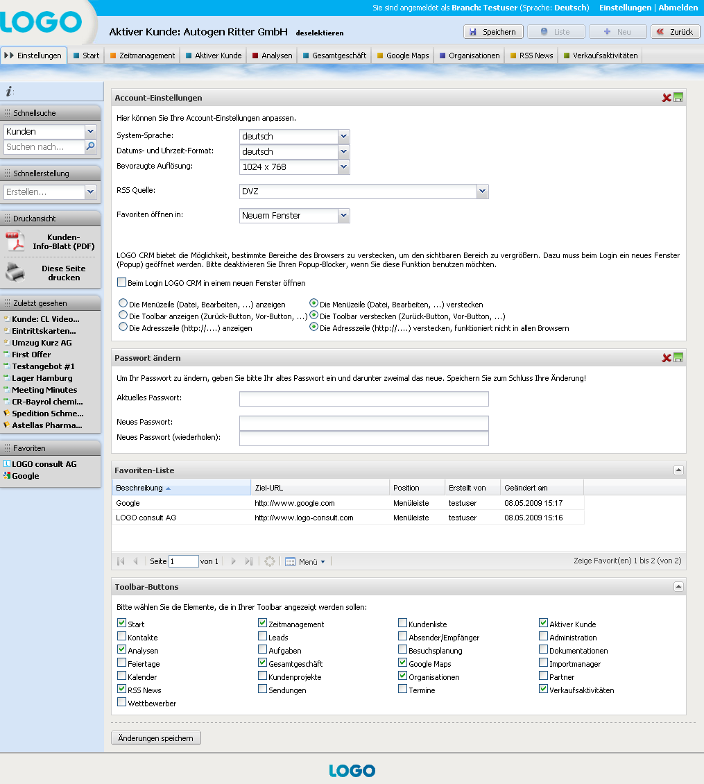The width and height of the screenshot is (704, 784).
Task: Click the Schnellsuche panel grip icon
Action: pos(7,113)
